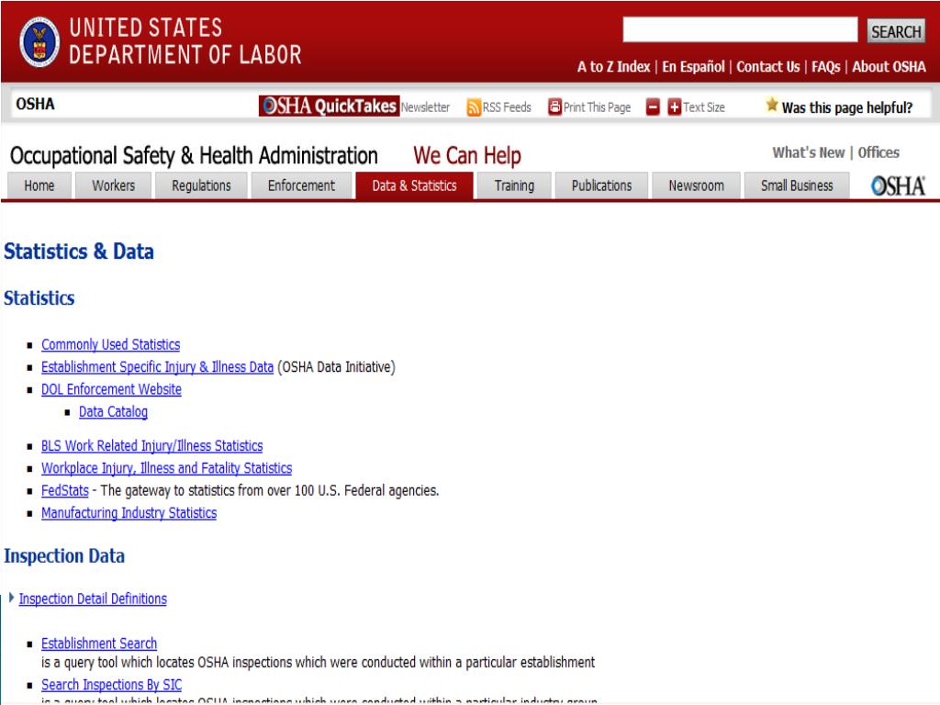Open the Publications tab
The height and width of the screenshot is (705, 940).
pyautogui.click(x=602, y=185)
